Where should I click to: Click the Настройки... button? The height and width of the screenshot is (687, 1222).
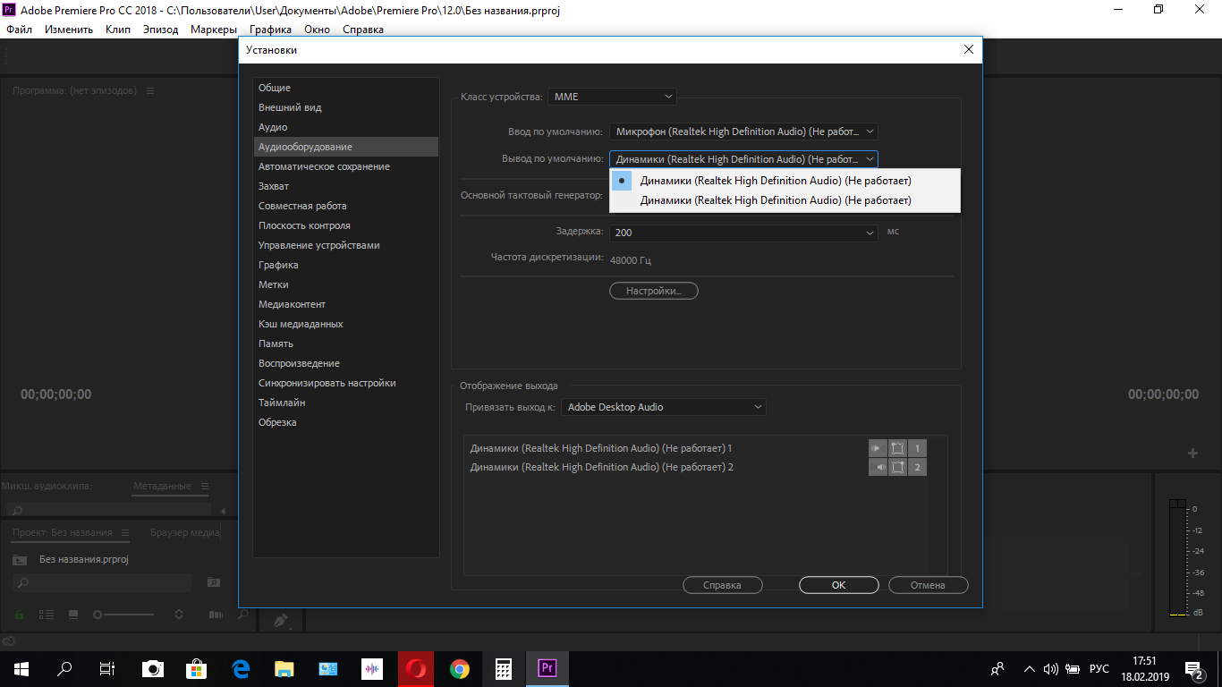pyautogui.click(x=654, y=291)
